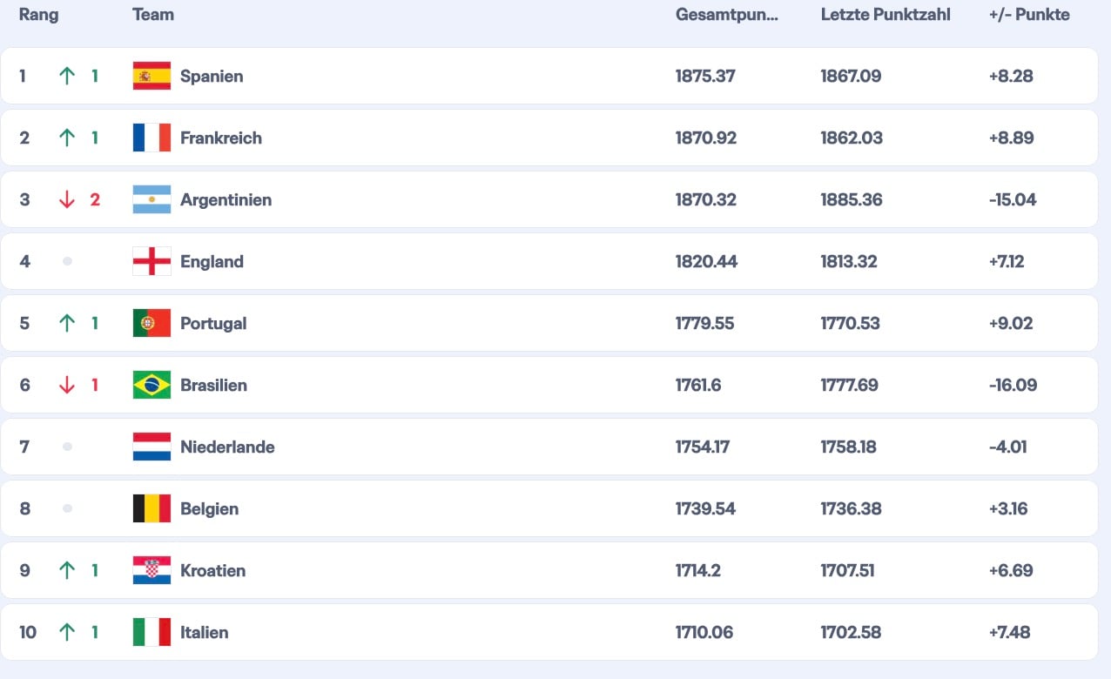Viewport: 1111px width, 679px height.
Task: Click the Italy flag icon
Action: (x=151, y=632)
